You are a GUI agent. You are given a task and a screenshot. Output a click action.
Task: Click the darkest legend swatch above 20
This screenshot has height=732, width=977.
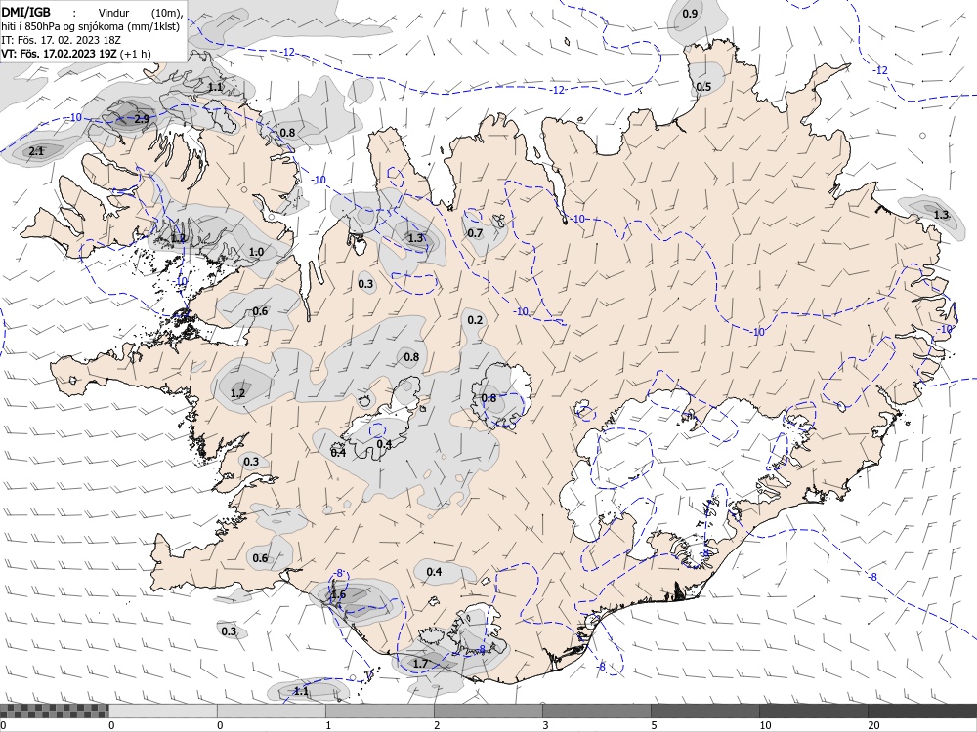click(922, 711)
